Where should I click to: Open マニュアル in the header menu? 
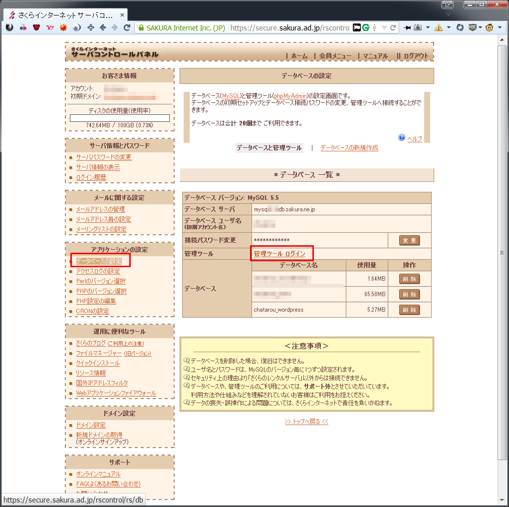(375, 55)
